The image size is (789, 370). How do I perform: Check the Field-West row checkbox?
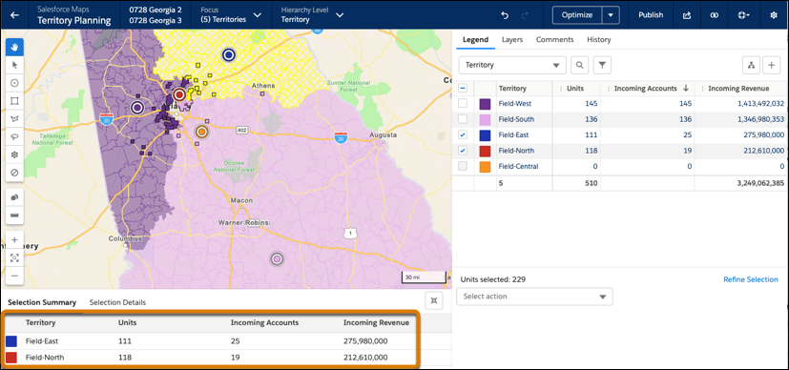click(463, 104)
